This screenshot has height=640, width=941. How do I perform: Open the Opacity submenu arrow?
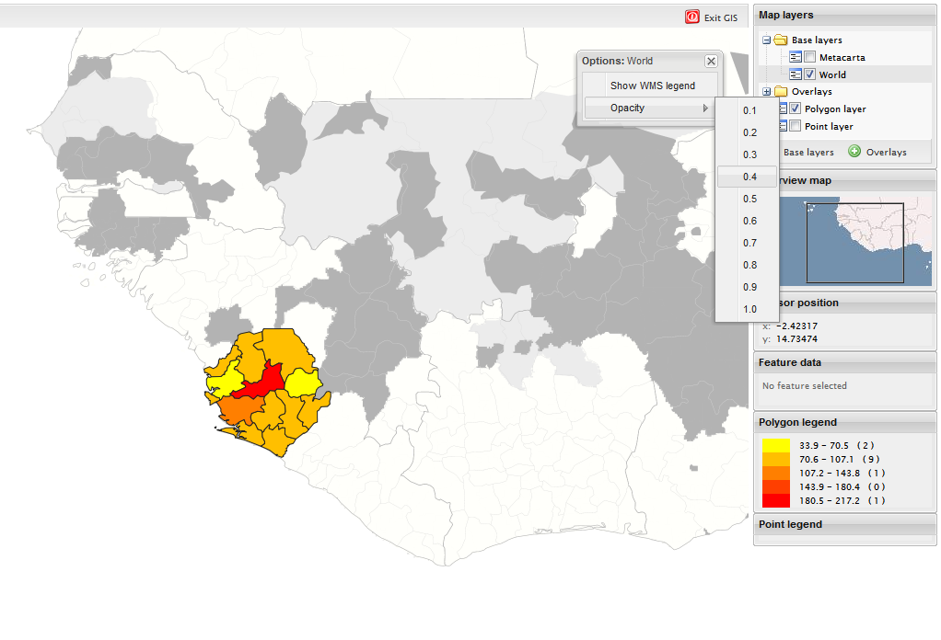706,109
